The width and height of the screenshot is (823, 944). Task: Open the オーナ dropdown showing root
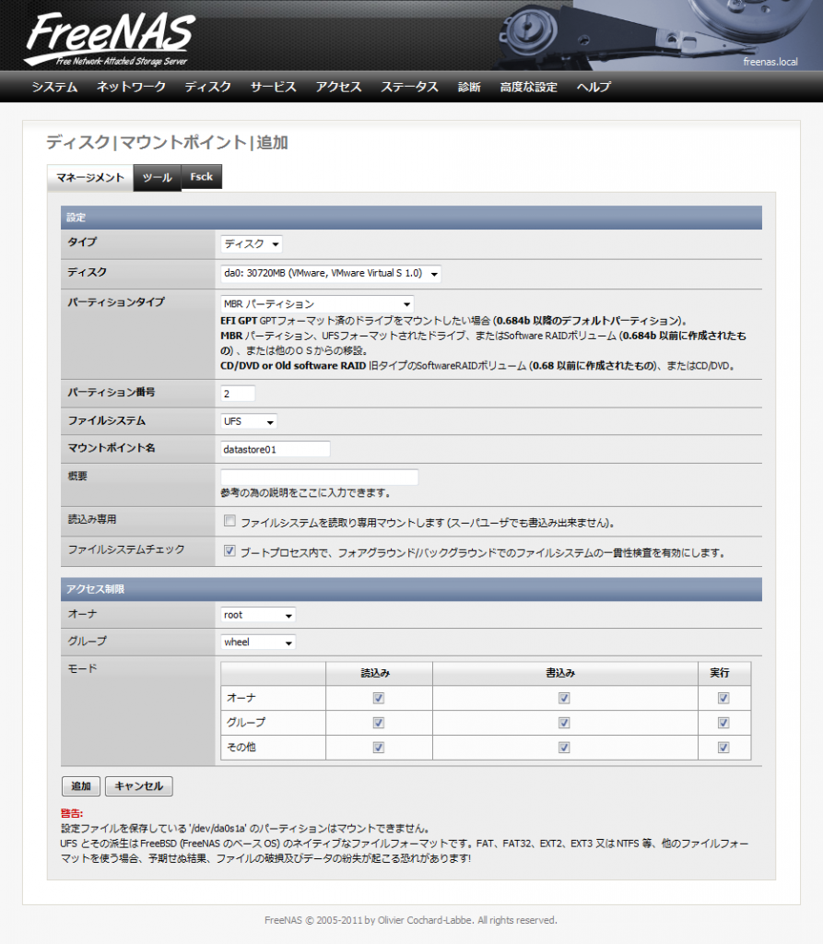(x=257, y=615)
